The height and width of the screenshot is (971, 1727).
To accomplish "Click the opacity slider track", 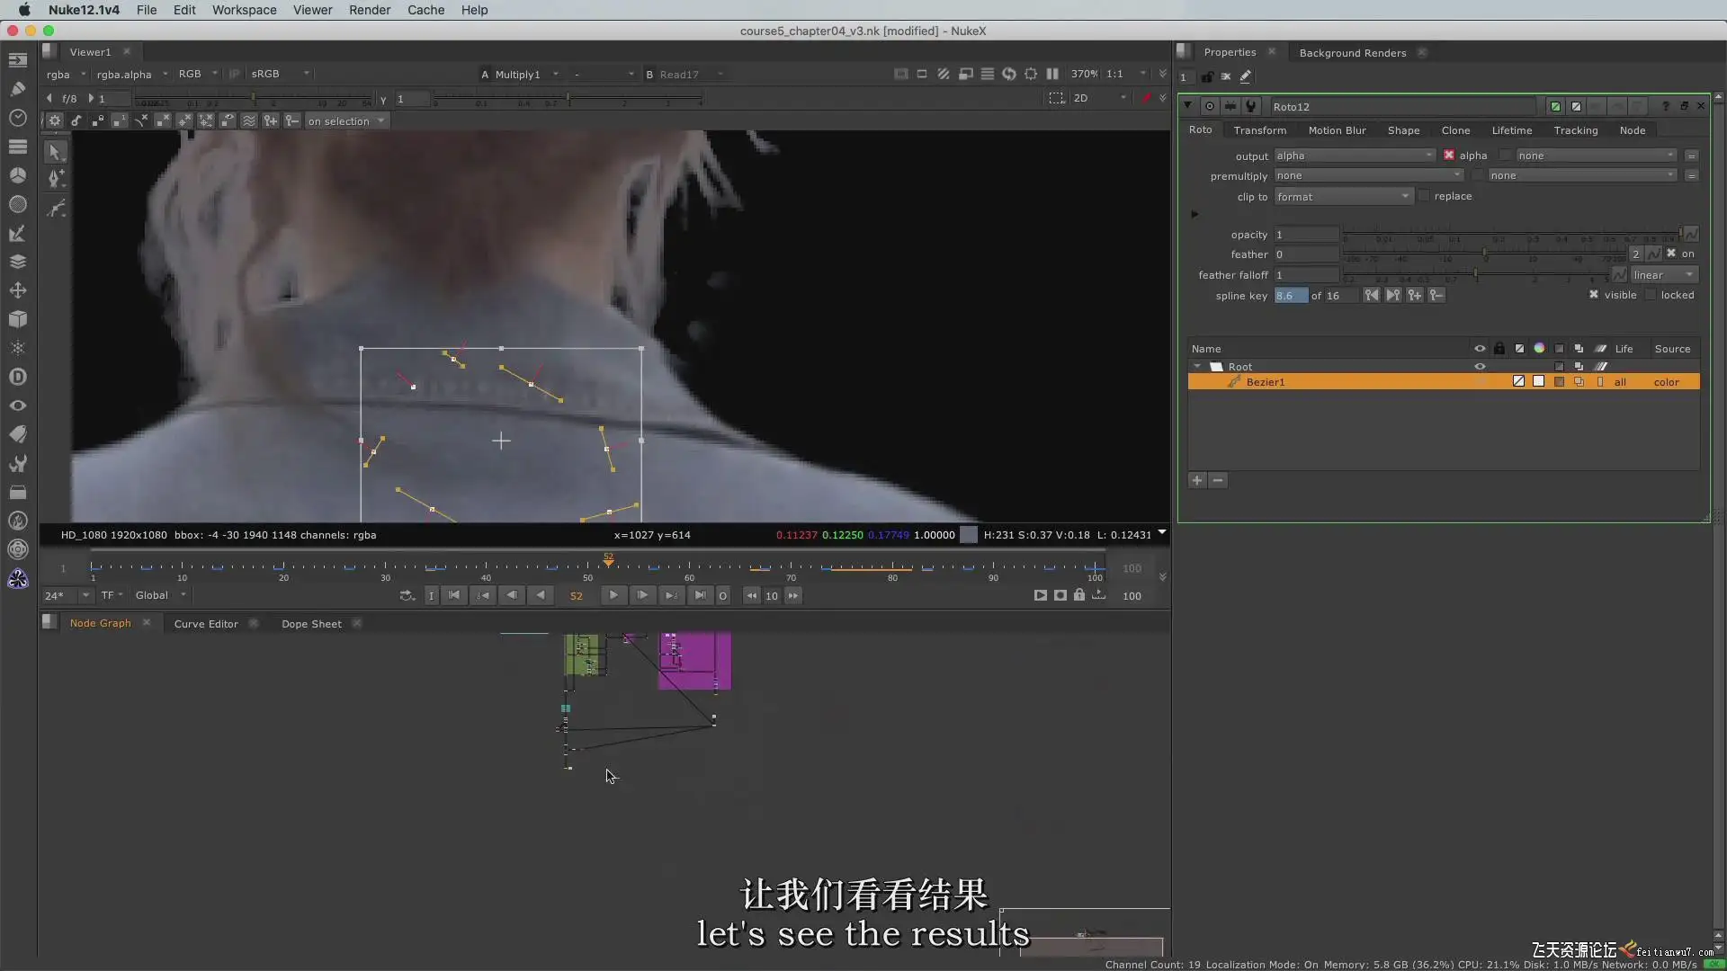I will [1511, 235].
